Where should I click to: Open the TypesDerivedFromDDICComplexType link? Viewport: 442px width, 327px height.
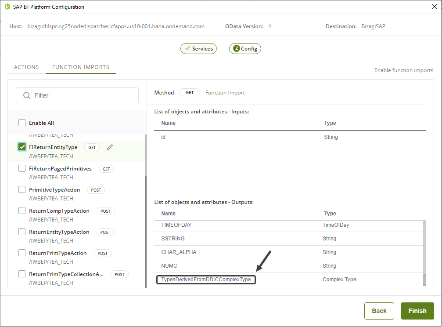[206, 280]
